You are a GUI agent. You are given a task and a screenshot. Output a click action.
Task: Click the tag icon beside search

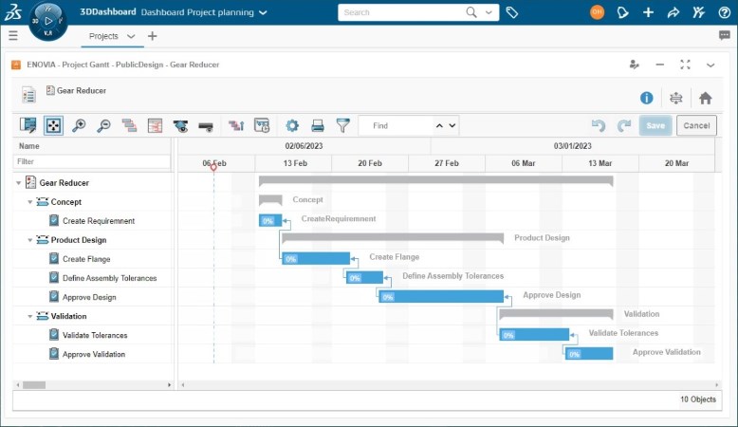[512, 12]
